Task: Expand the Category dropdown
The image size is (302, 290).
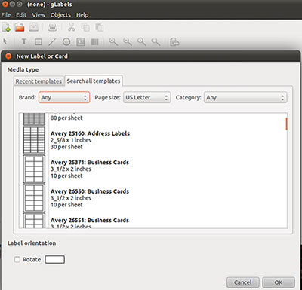Action: tap(245, 97)
